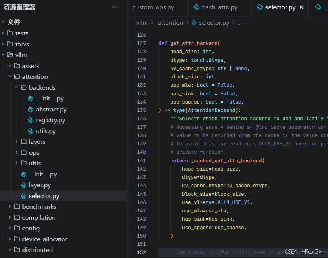Open abstract.py in the file tree
The width and height of the screenshot is (328, 258).
[x=51, y=110]
